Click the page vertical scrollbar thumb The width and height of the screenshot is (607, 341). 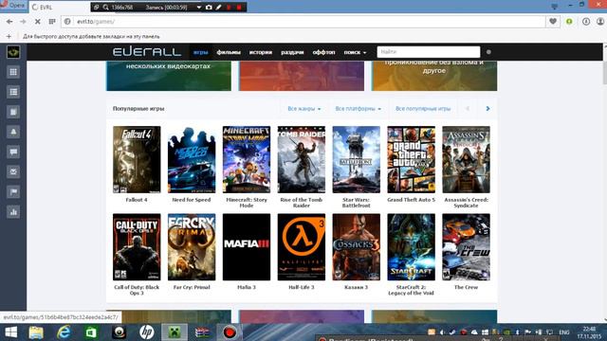605,72
